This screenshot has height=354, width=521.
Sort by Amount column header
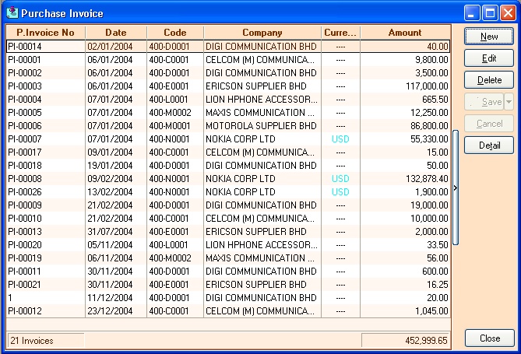tap(405, 33)
